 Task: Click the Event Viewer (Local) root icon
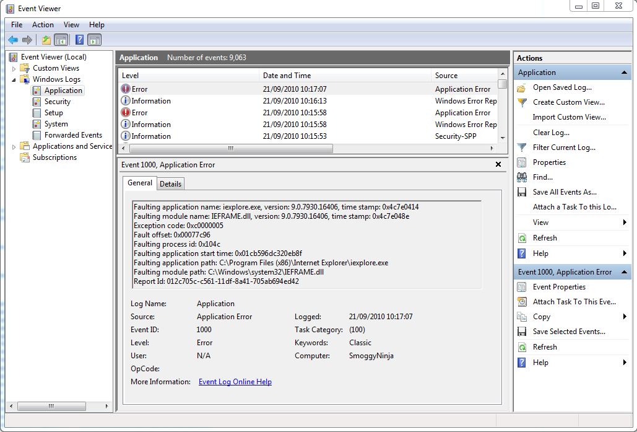point(14,57)
